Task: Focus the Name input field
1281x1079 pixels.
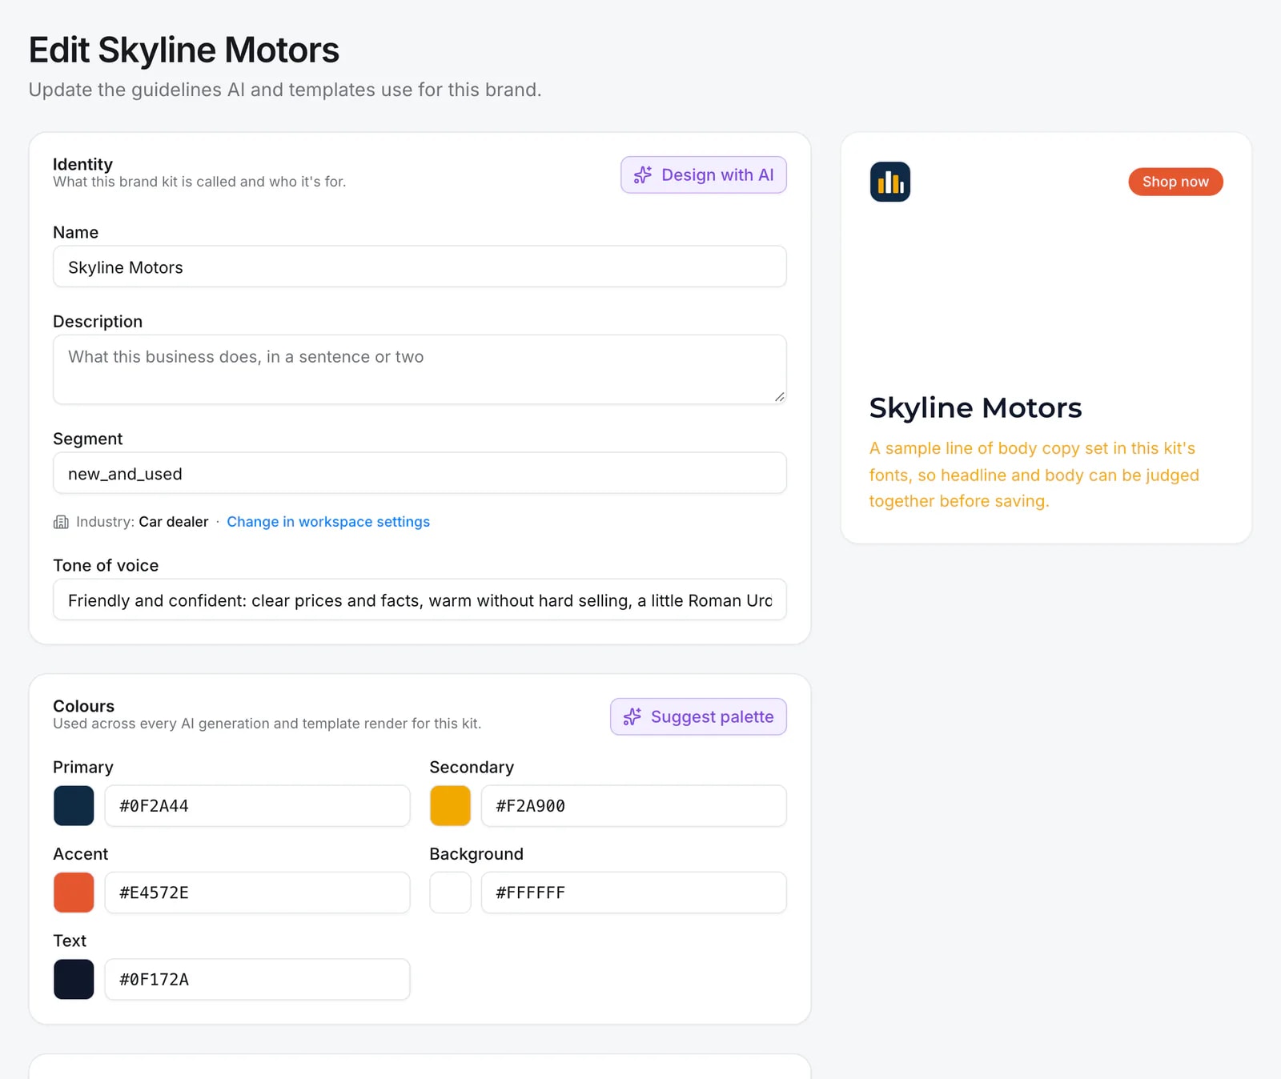Action: [420, 267]
